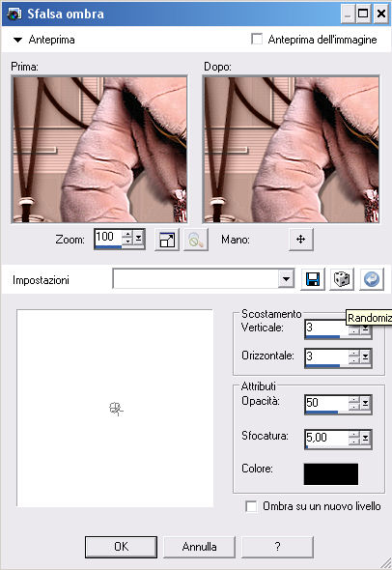
Task: Click the save preset floppy disk icon
Action: 313,279
